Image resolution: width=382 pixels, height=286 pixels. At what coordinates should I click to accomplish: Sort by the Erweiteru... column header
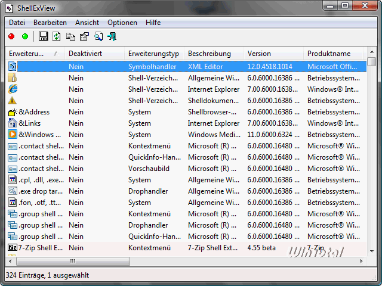click(x=35, y=54)
